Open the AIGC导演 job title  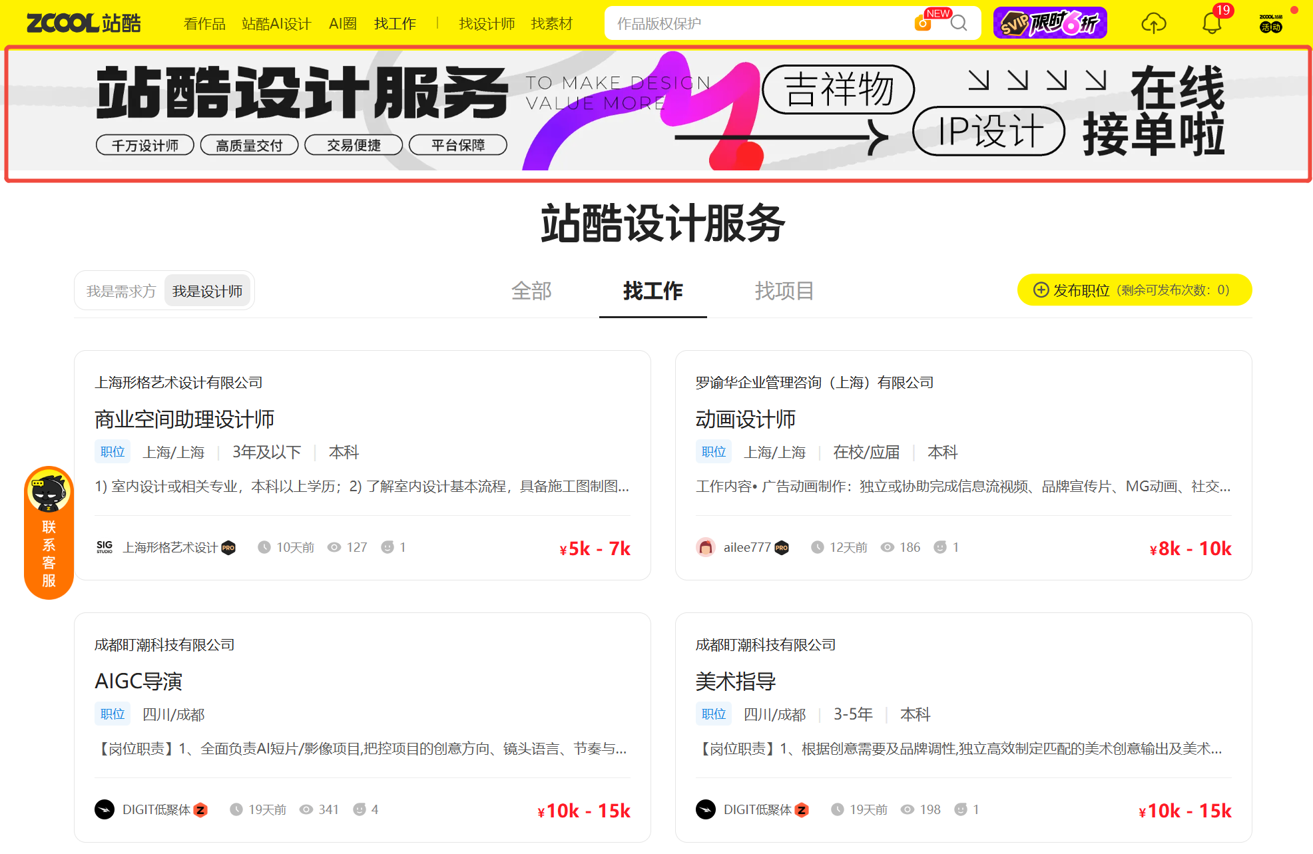click(138, 682)
